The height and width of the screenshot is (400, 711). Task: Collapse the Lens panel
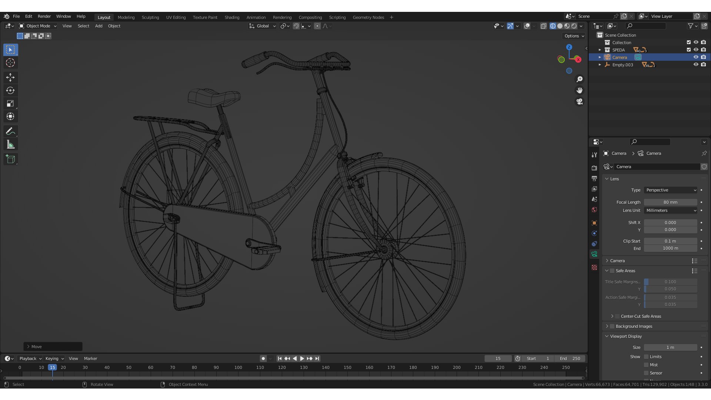(x=607, y=179)
